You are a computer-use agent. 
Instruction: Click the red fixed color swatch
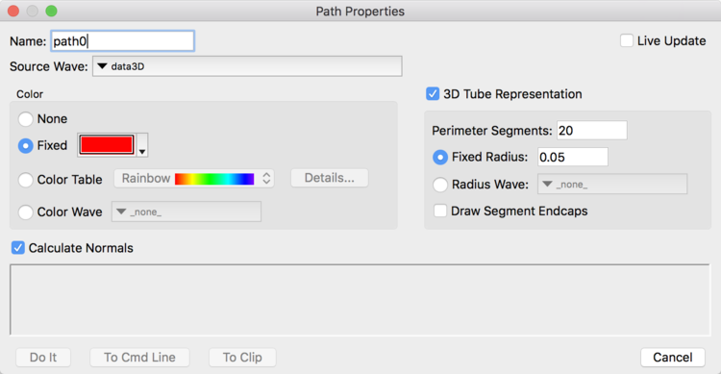(107, 145)
